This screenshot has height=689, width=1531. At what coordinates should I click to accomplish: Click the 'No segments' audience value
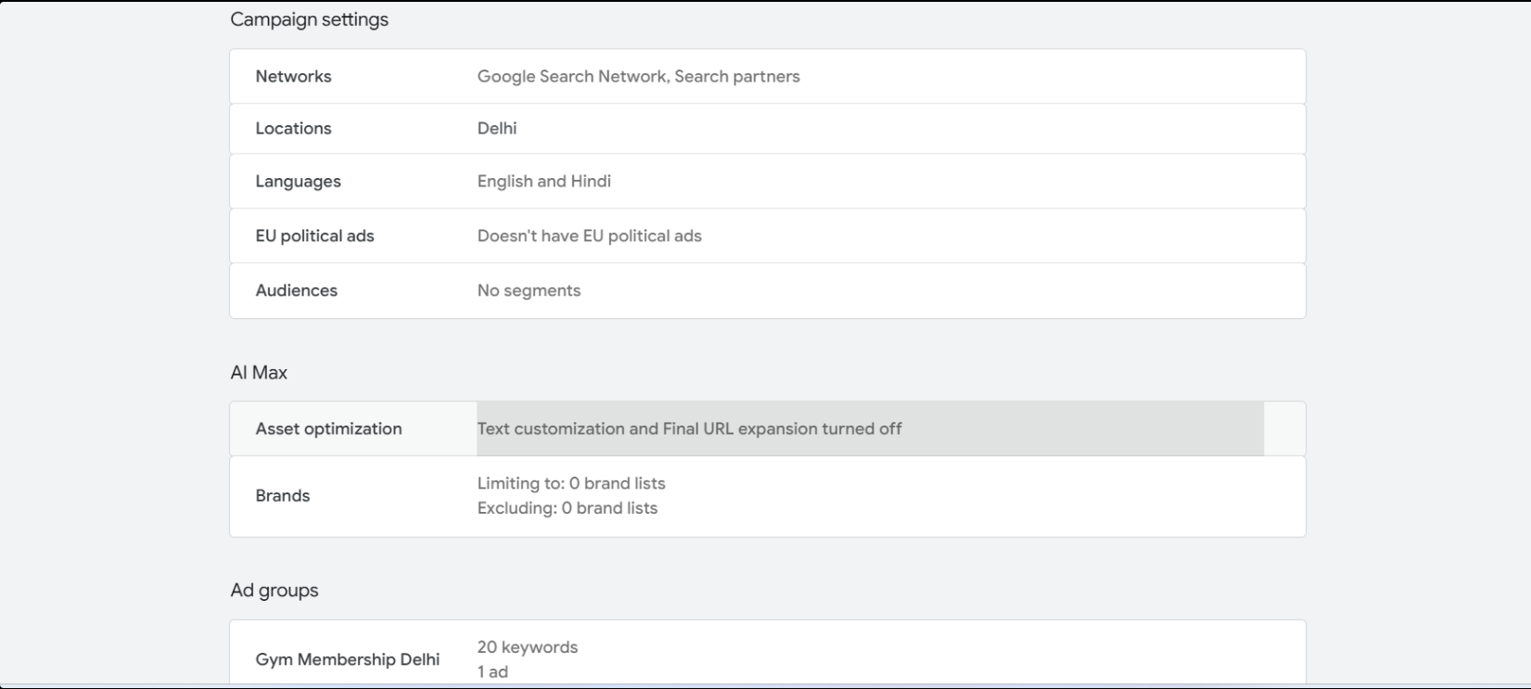[529, 290]
